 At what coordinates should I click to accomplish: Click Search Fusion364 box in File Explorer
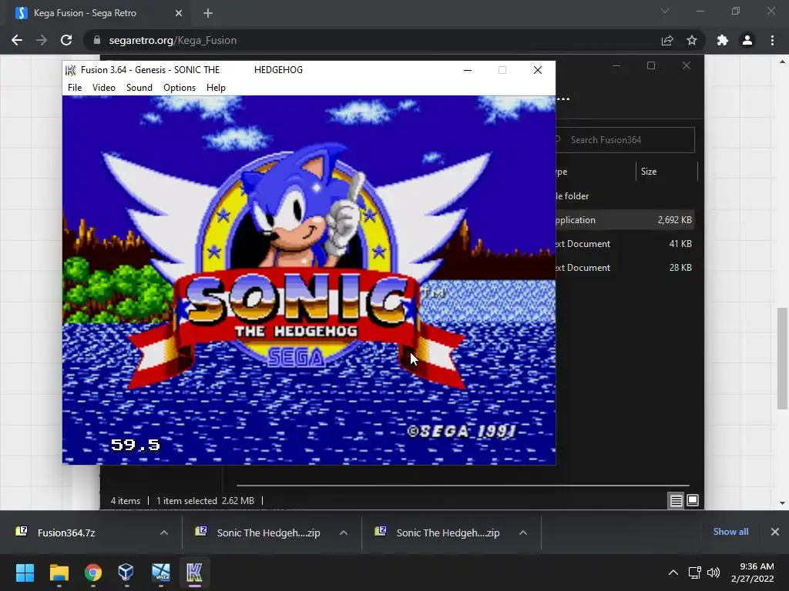pyautogui.click(x=626, y=140)
